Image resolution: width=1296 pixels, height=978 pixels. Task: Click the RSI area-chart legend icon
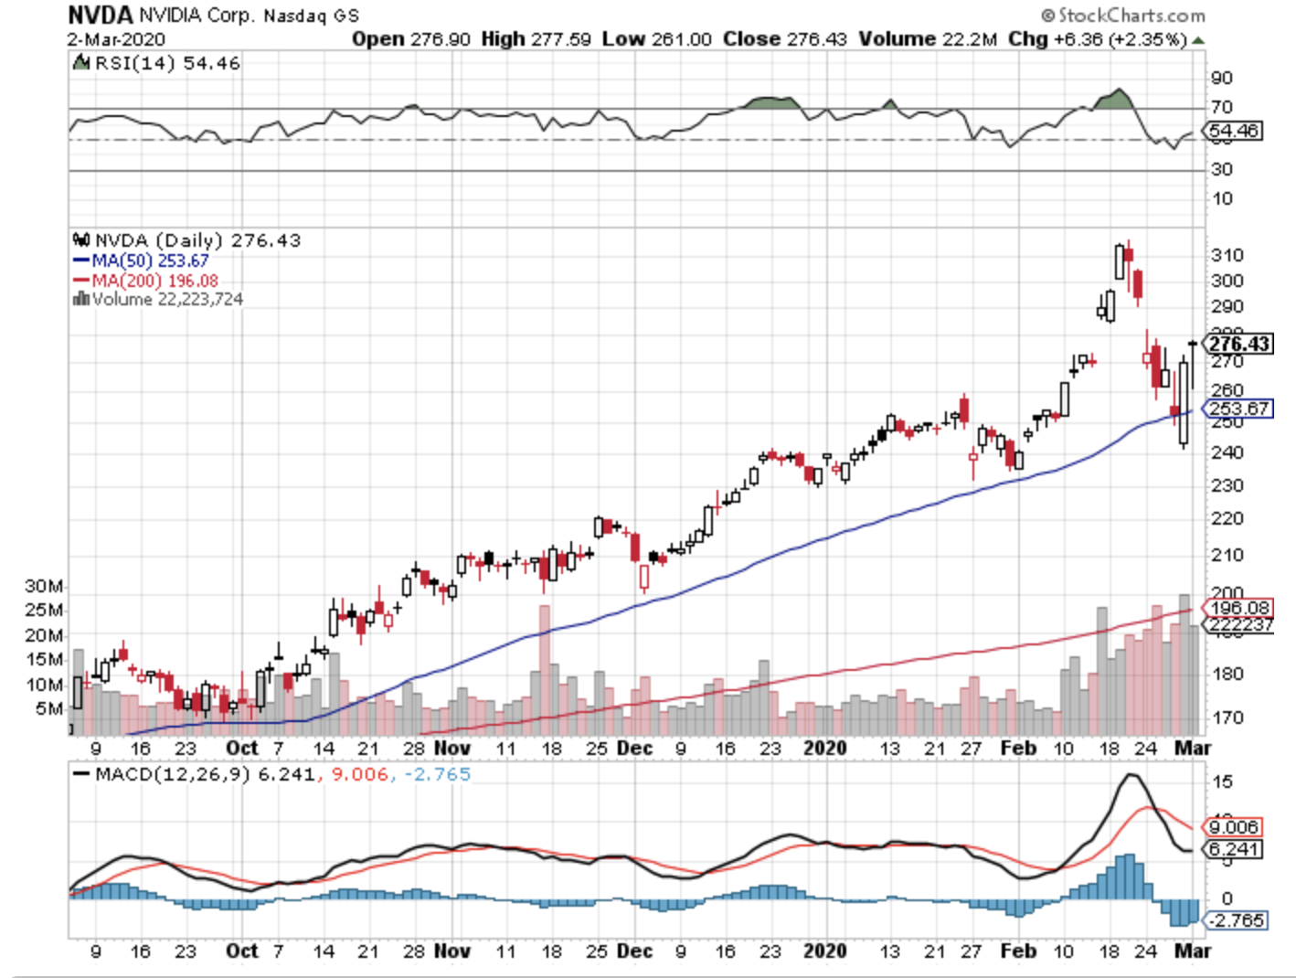click(81, 63)
